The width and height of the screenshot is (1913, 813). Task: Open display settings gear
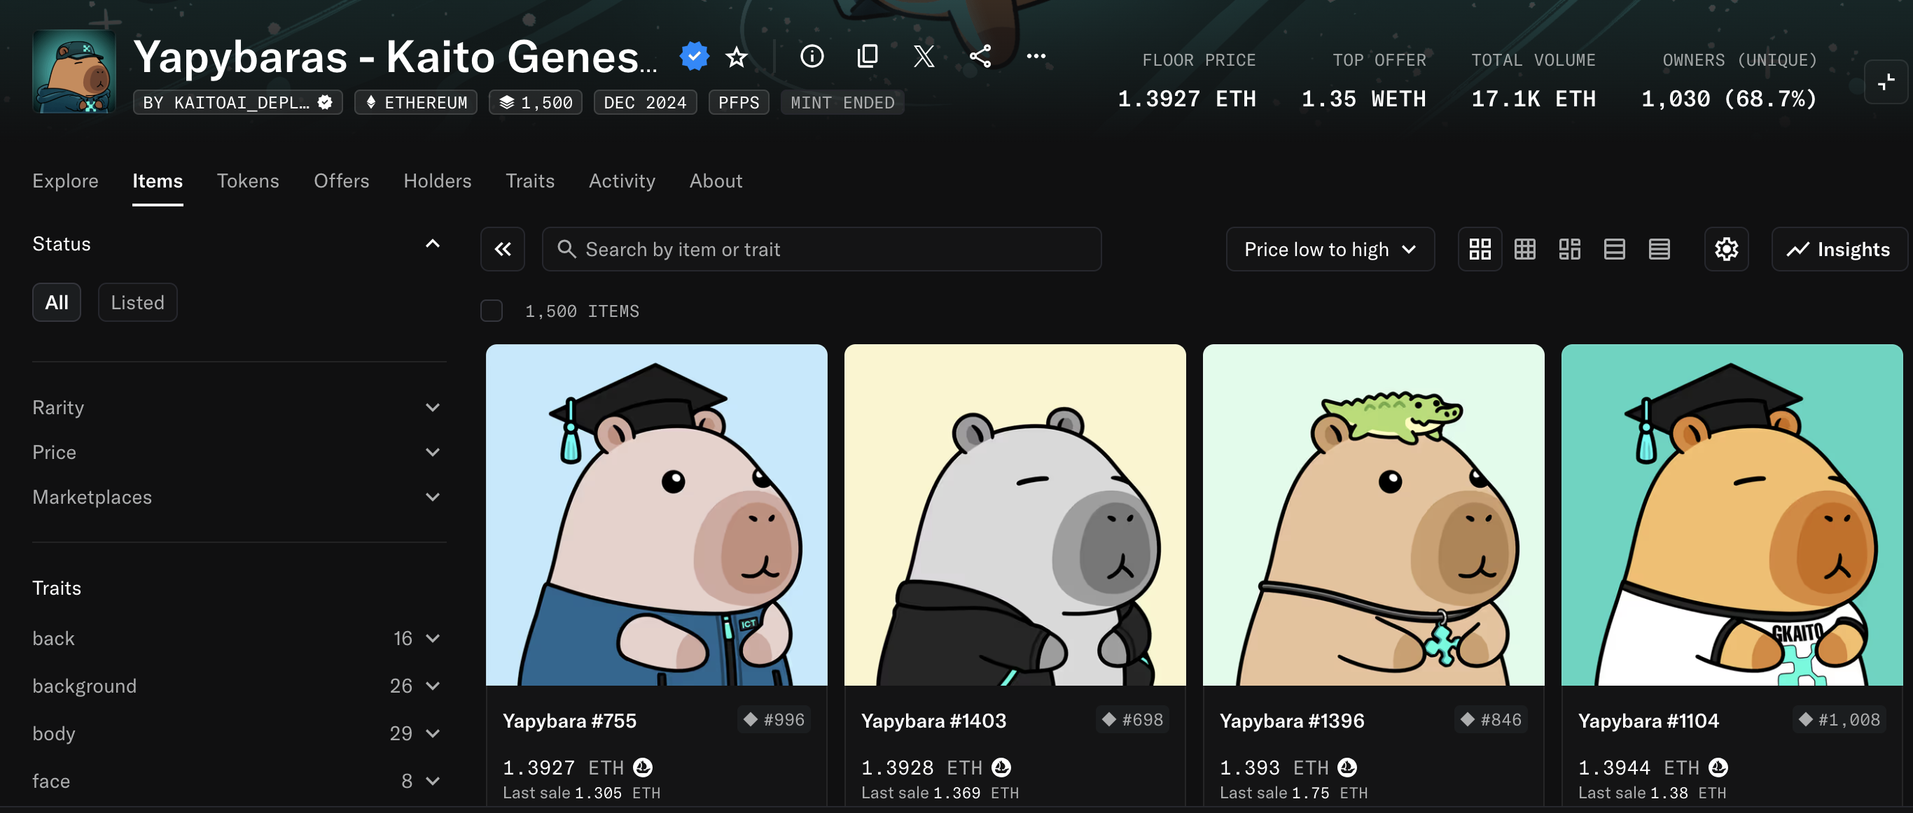coord(1726,249)
